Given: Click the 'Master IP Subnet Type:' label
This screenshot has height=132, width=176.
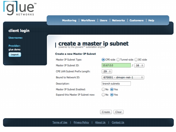Looking at the screenshot, I should (x=69, y=60).
